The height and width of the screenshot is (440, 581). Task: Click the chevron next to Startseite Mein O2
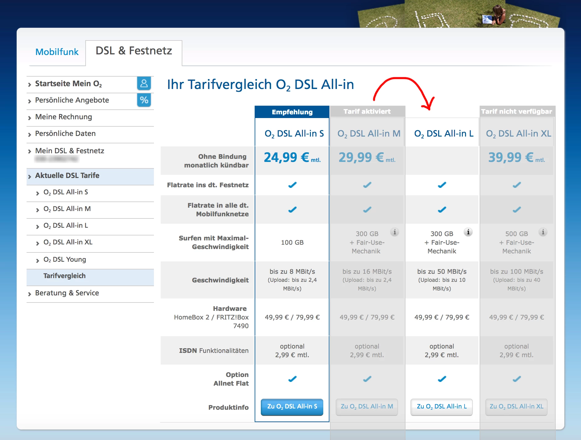tap(30, 84)
